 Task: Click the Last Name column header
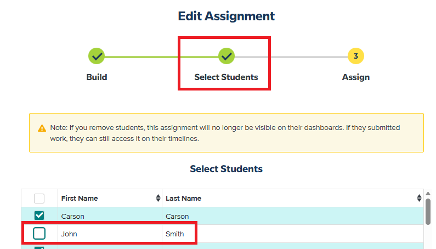pos(184,199)
